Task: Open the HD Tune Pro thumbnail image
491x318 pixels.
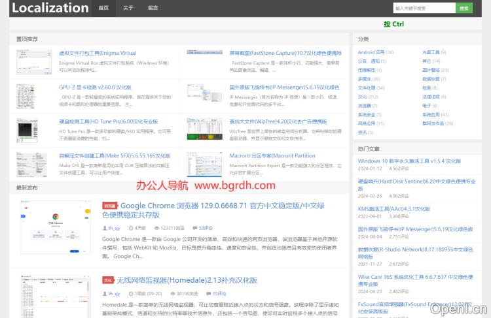Action: (27, 130)
